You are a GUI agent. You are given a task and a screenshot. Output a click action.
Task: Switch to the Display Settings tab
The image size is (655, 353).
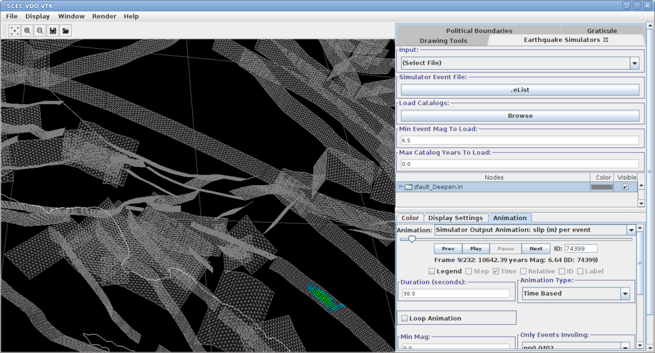point(455,218)
